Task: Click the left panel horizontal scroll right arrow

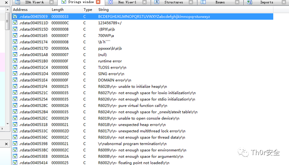Action: tap(2, 129)
